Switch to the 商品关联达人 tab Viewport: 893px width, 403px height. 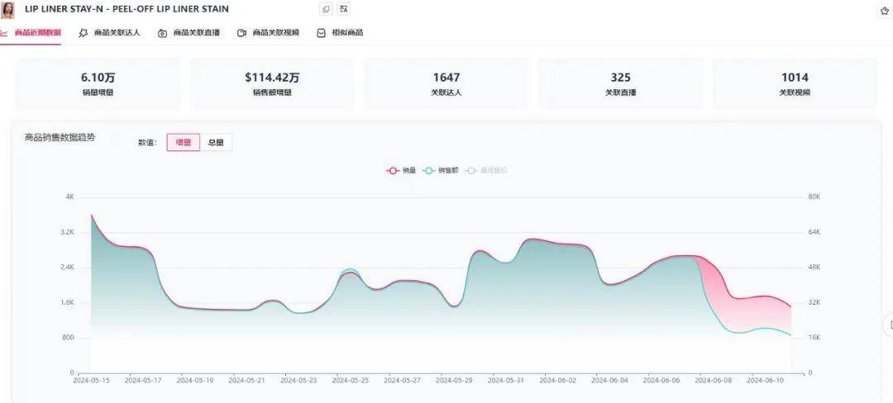point(109,33)
